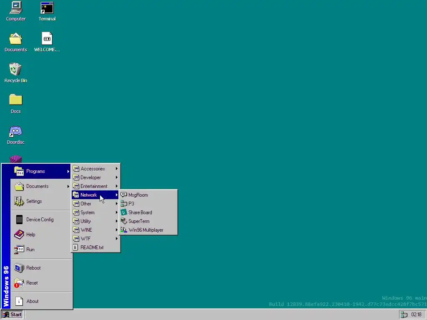This screenshot has height=320, width=427.
Task: Click the About info icon
Action: pos(19,301)
